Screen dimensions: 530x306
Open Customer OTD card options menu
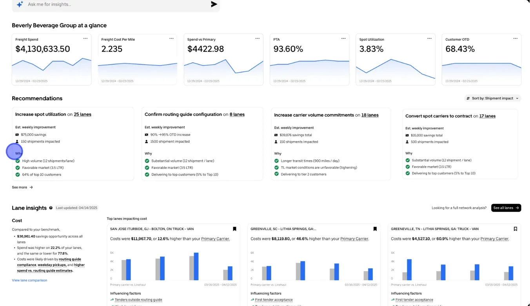(515, 38)
